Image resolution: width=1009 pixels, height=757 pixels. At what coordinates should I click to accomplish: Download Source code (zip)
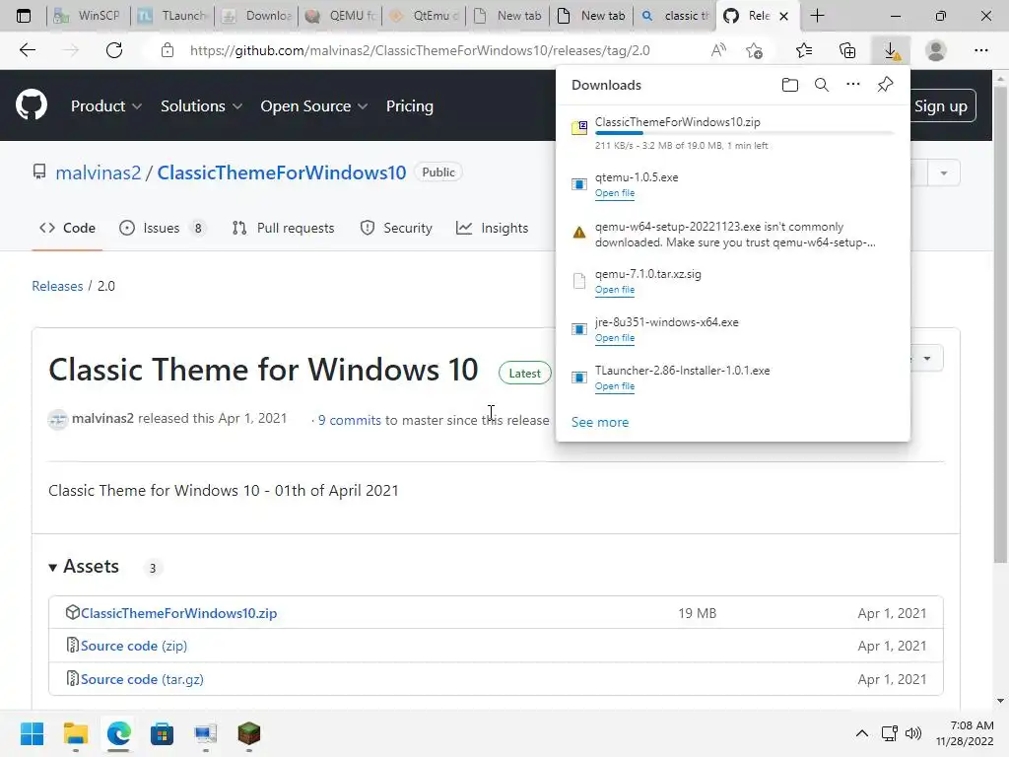pos(134,646)
